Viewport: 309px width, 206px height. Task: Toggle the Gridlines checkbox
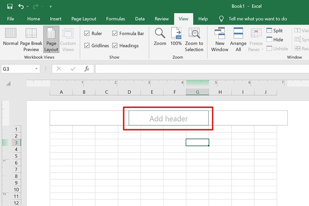(87, 45)
